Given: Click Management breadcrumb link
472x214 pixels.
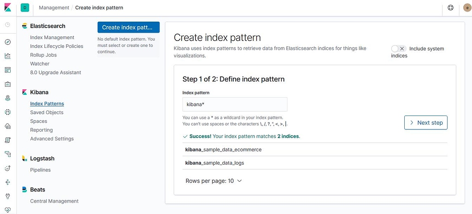Looking at the screenshot, I should (54, 7).
